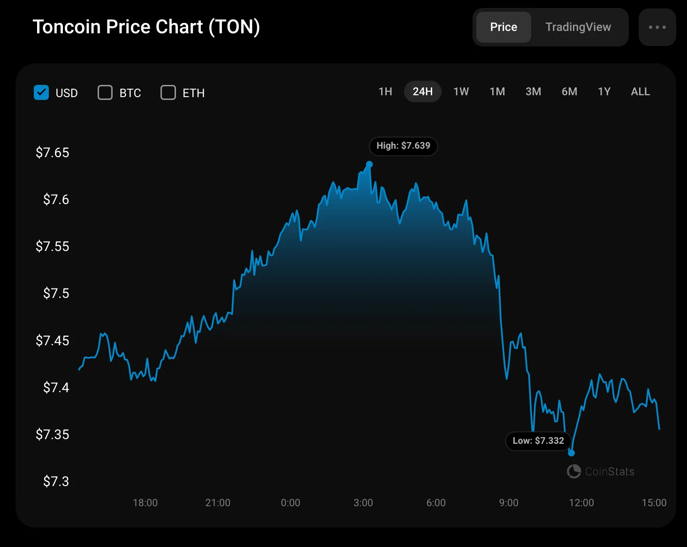Uncheck the USD currency checkbox
The height and width of the screenshot is (547, 687).
click(x=41, y=92)
